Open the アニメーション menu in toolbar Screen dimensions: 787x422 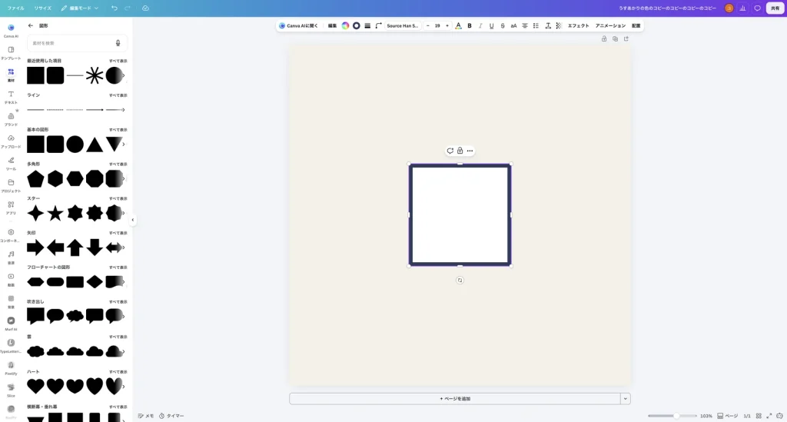pyautogui.click(x=610, y=25)
